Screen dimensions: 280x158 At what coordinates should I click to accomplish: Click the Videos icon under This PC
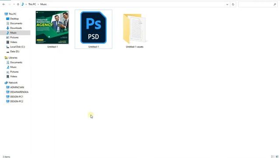click(8, 42)
